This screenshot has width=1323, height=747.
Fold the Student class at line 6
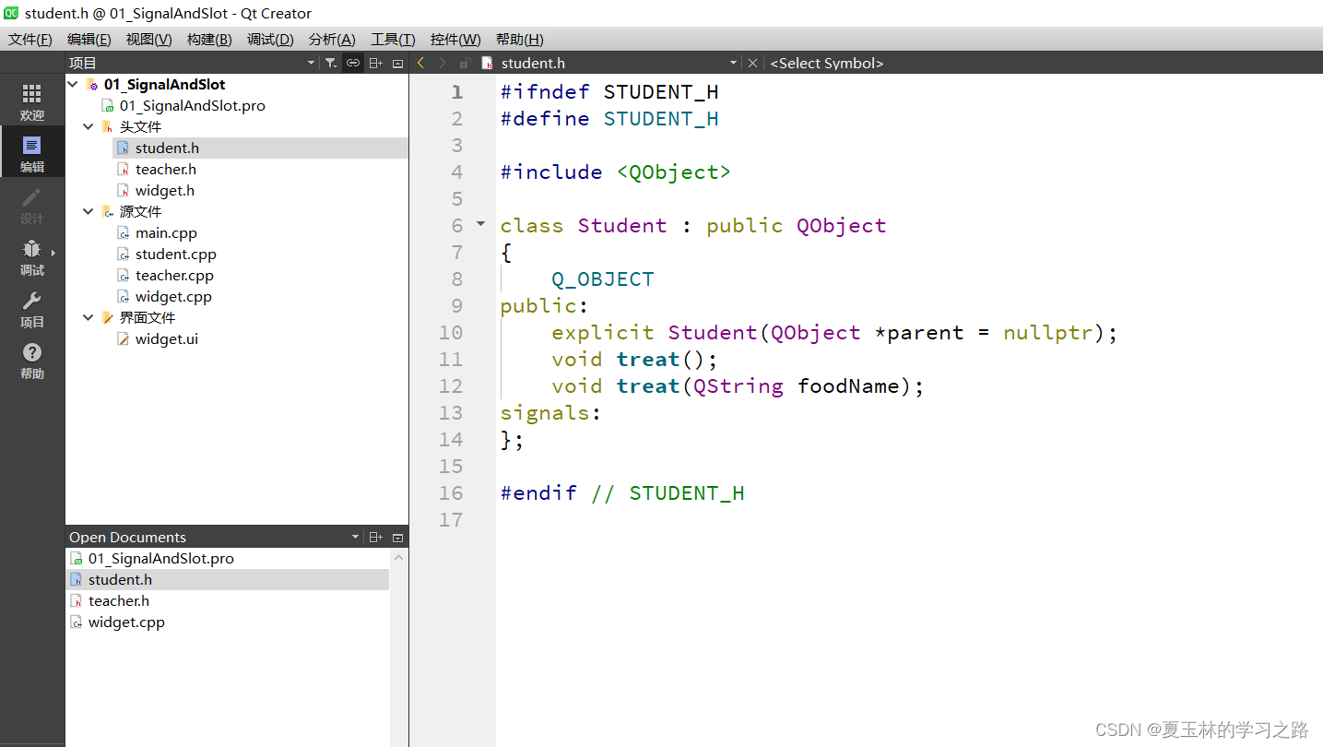(x=480, y=224)
